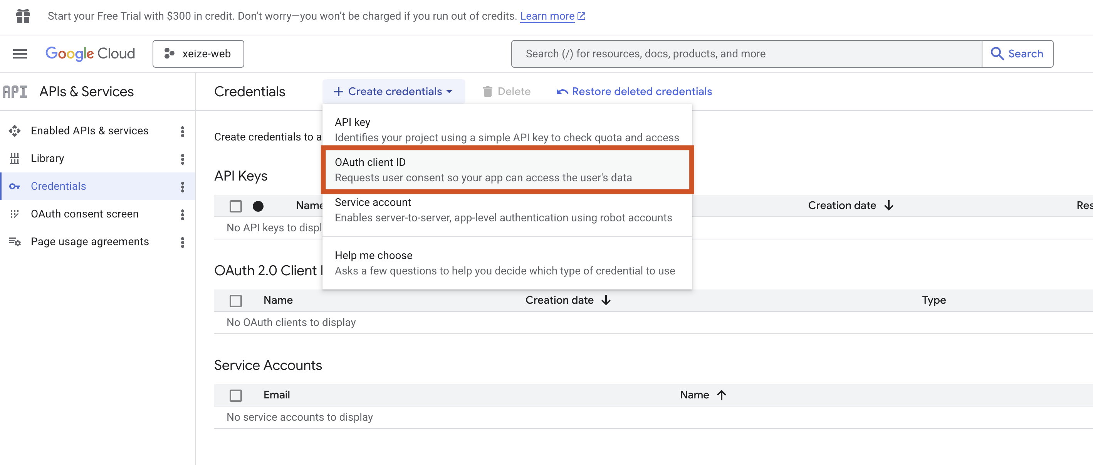Sort OAuth clients by Creation date arrow
Screen dimensions: 1093x465
pos(606,300)
